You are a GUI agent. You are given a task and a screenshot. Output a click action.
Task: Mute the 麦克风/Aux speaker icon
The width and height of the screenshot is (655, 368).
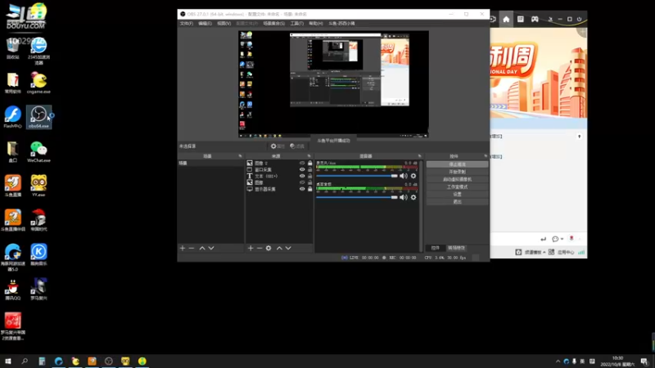point(404,176)
